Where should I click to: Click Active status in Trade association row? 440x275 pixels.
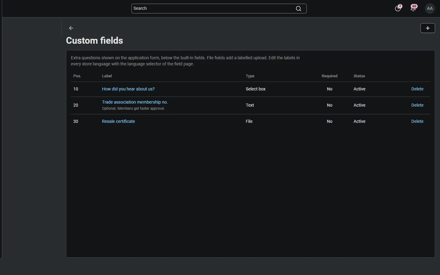(x=360, y=105)
